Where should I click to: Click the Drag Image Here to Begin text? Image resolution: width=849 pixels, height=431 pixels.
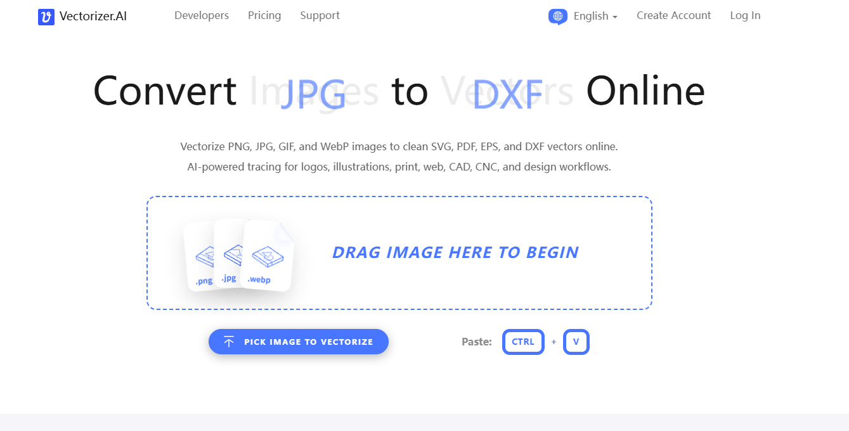pos(455,252)
